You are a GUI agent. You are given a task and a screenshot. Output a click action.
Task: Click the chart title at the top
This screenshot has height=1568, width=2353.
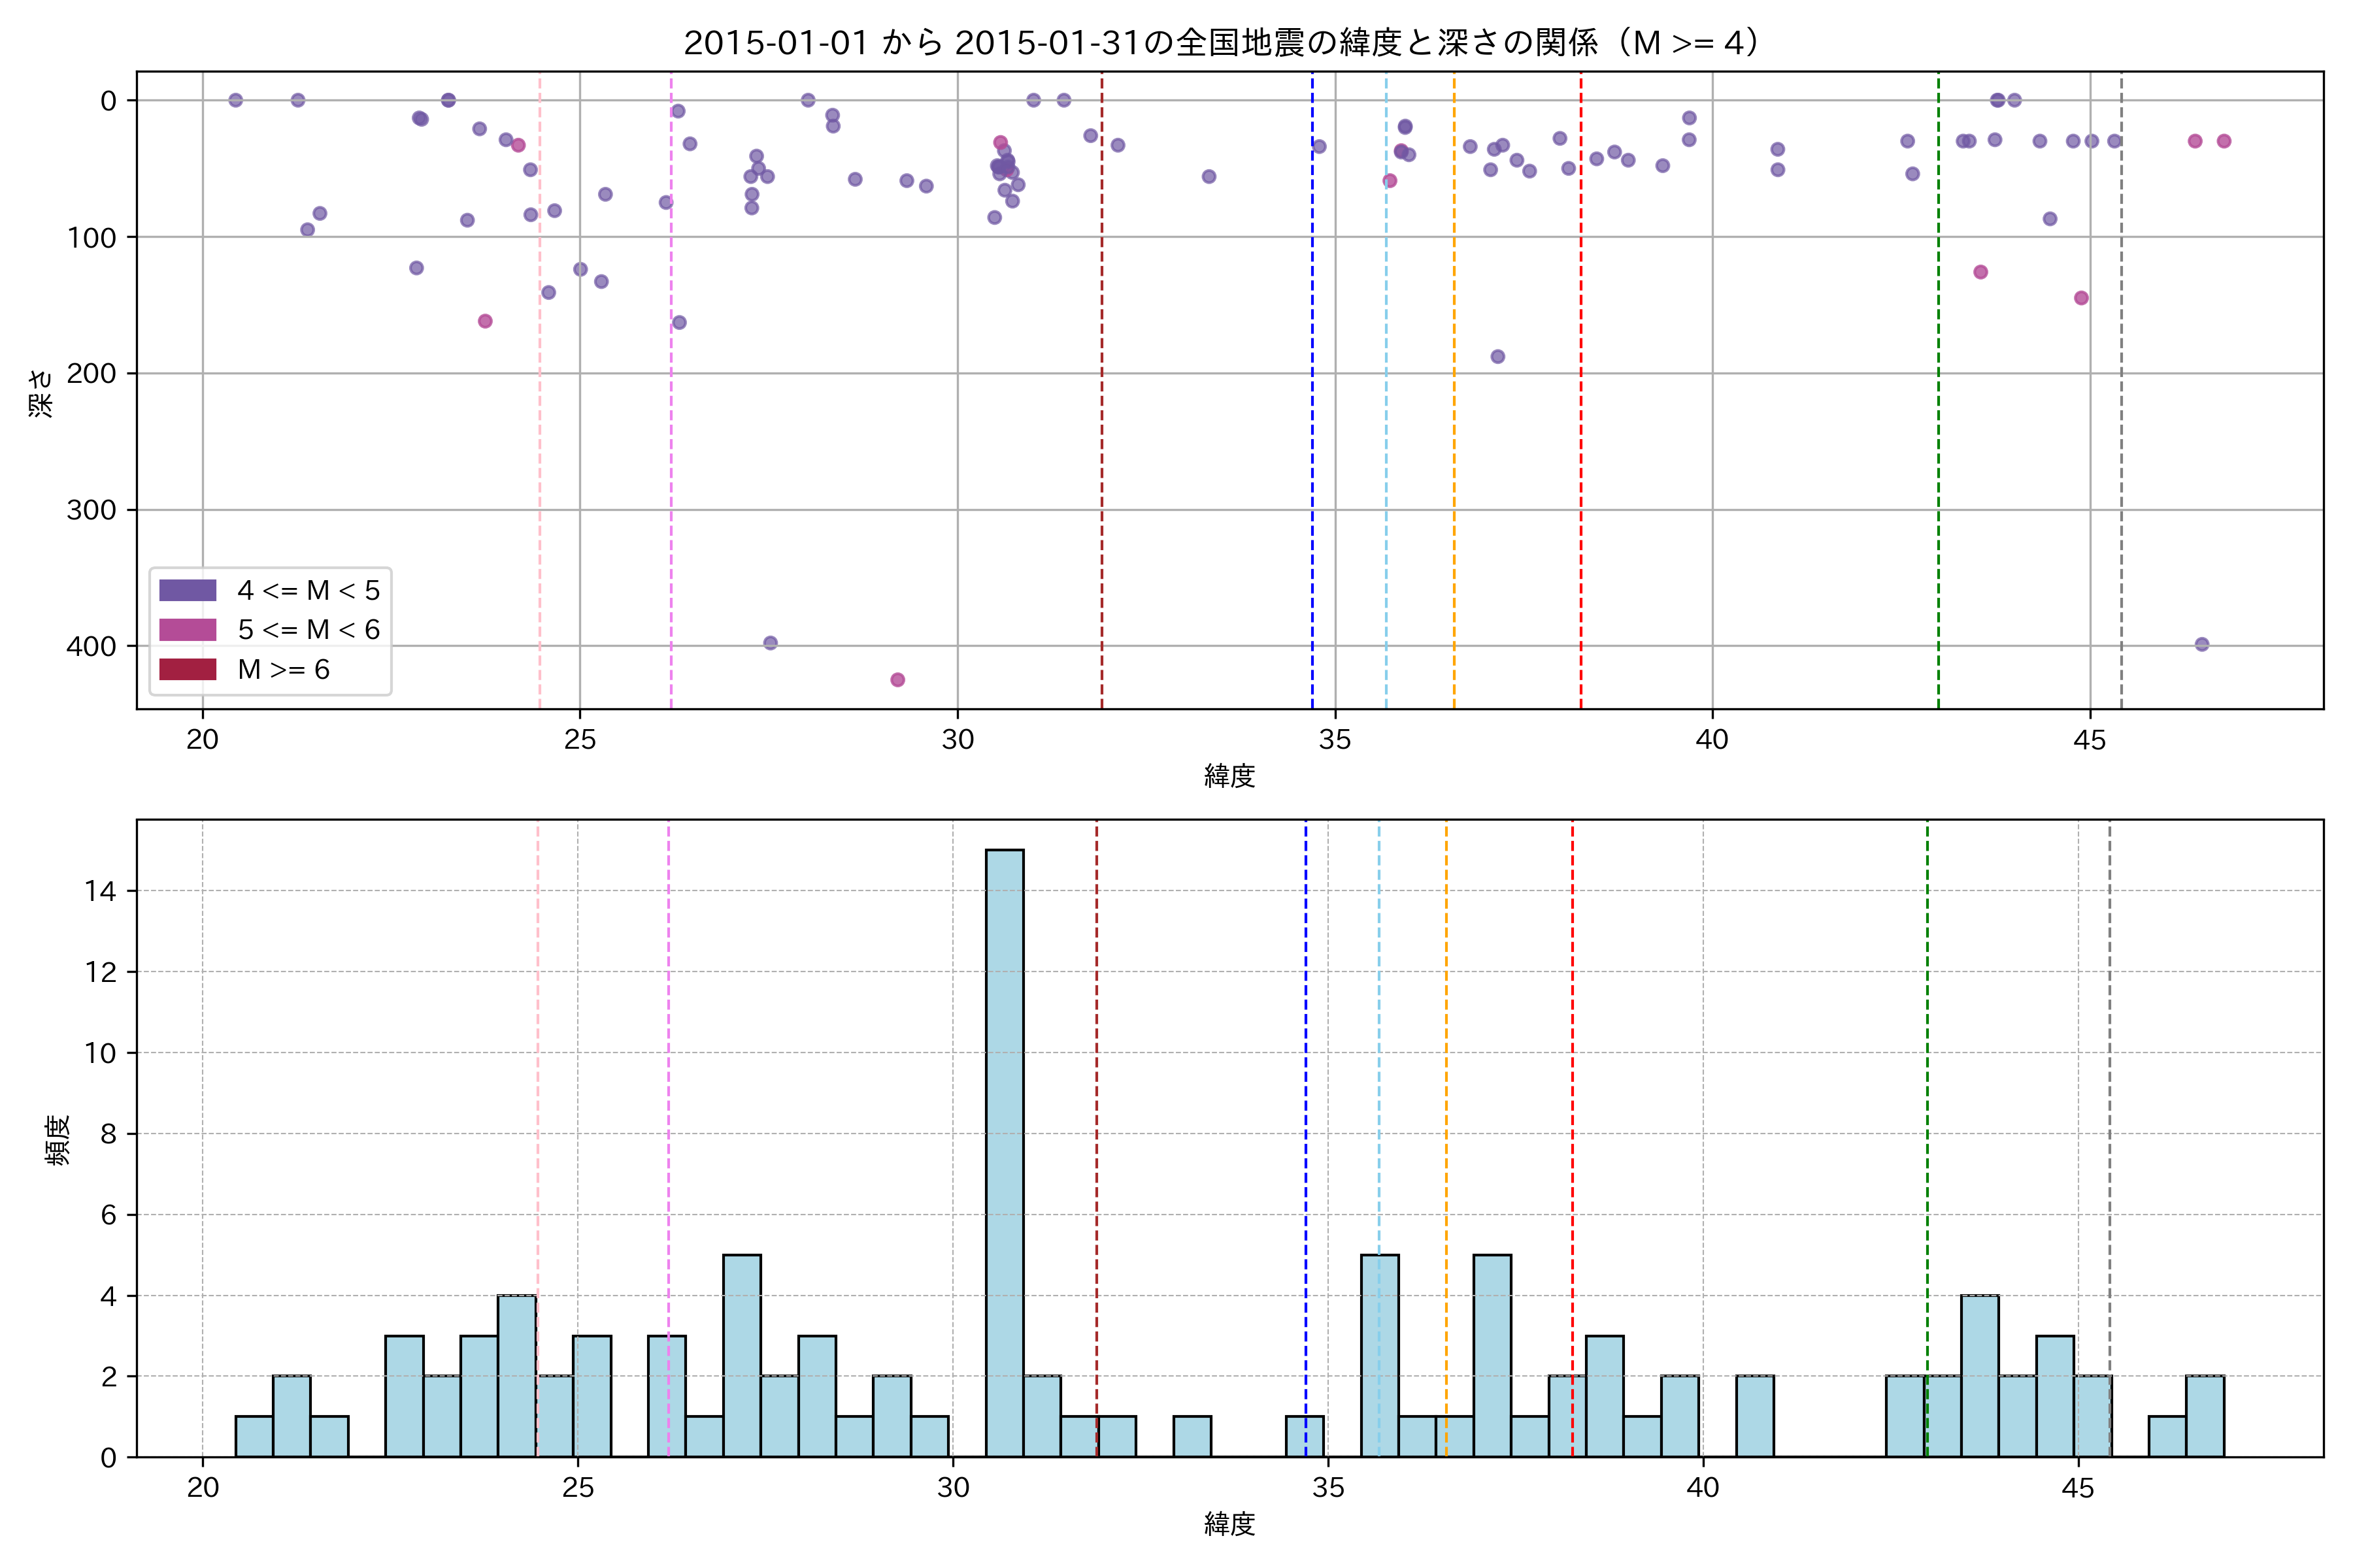(1222, 43)
